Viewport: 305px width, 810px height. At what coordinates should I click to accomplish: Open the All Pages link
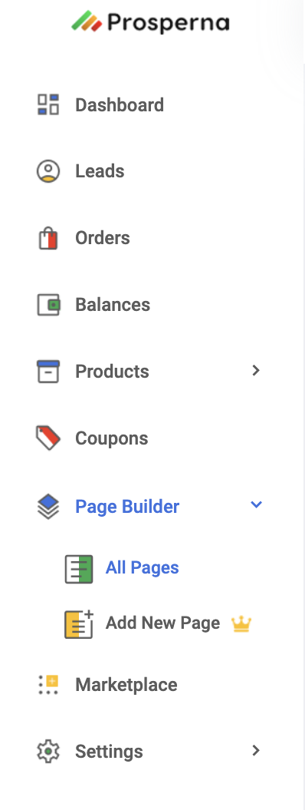143,567
